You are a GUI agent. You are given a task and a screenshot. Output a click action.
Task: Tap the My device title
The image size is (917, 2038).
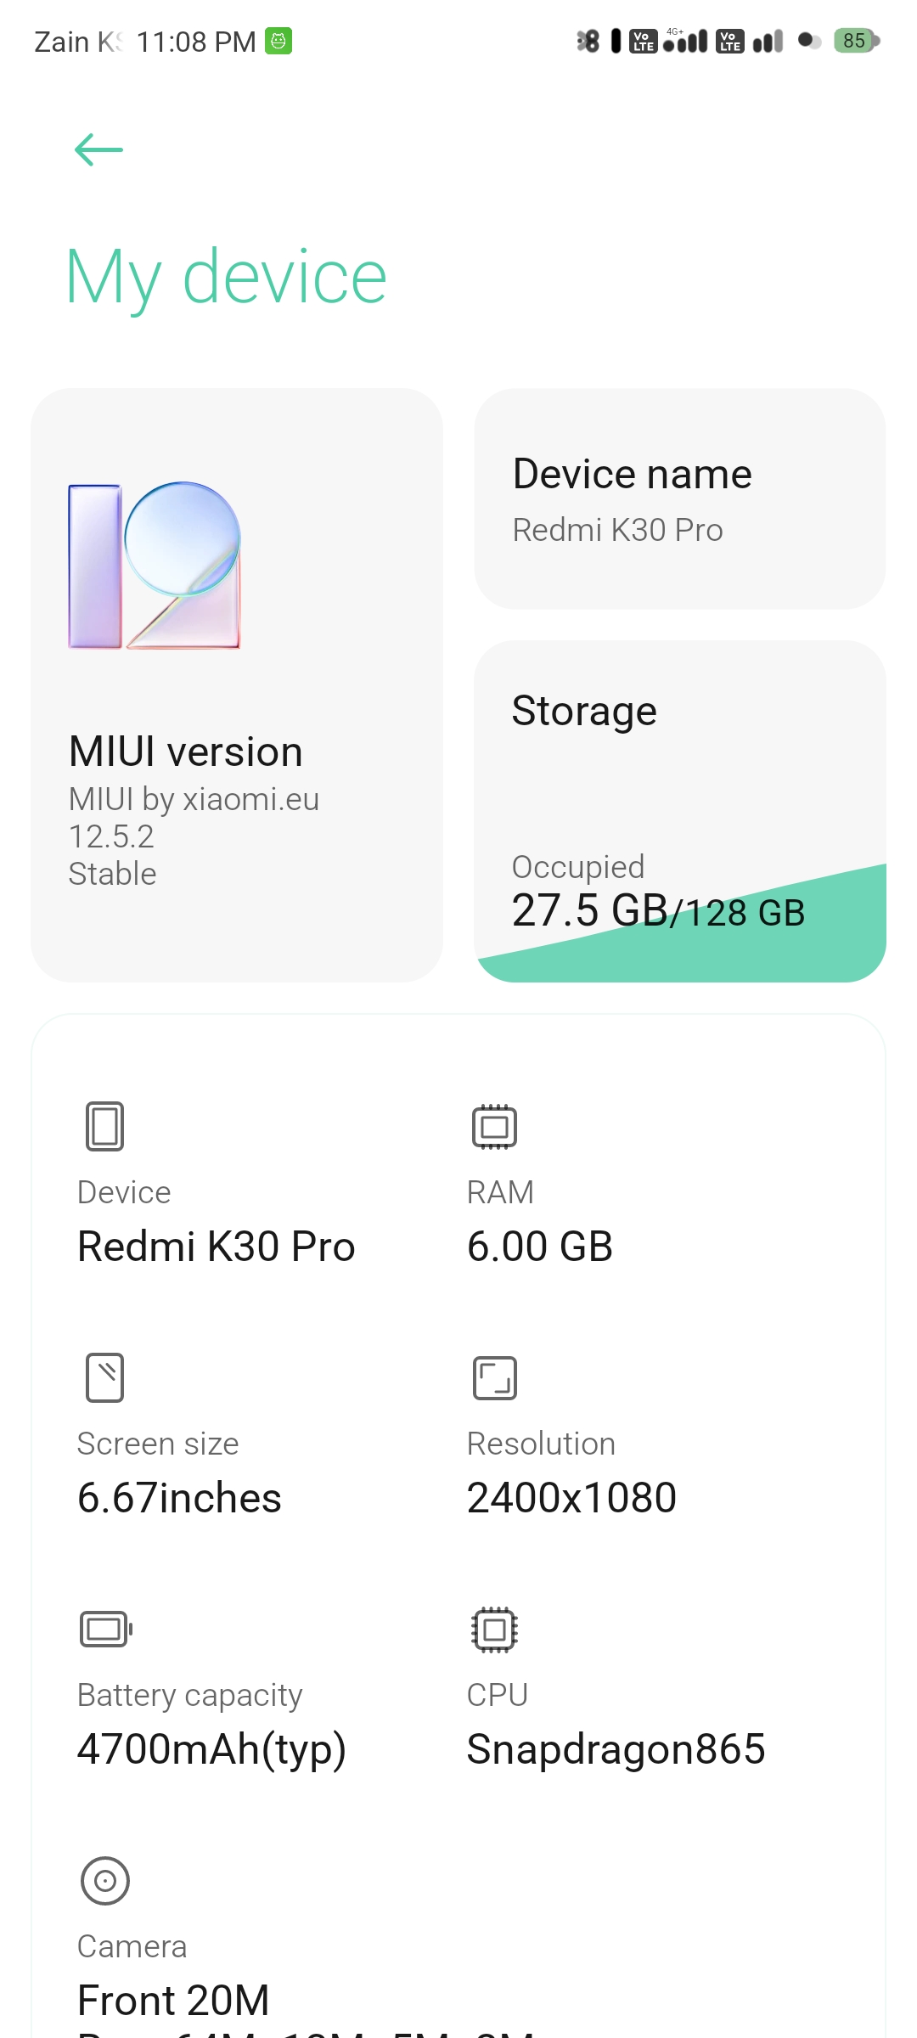click(x=226, y=277)
